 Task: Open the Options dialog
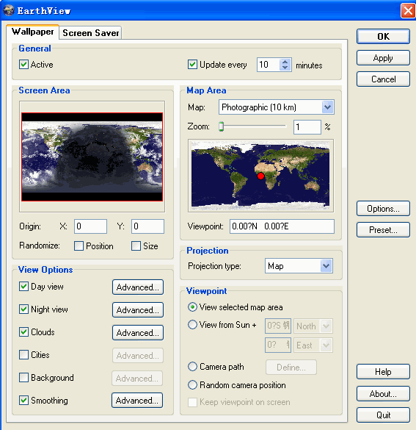tap(383, 209)
